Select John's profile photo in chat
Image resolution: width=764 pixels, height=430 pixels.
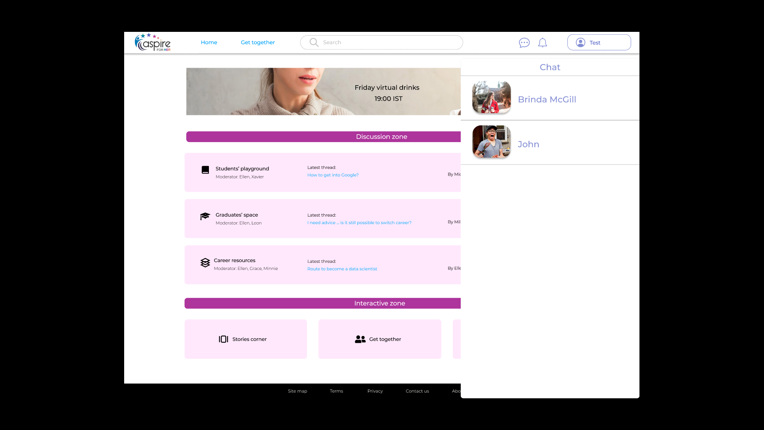(491, 142)
